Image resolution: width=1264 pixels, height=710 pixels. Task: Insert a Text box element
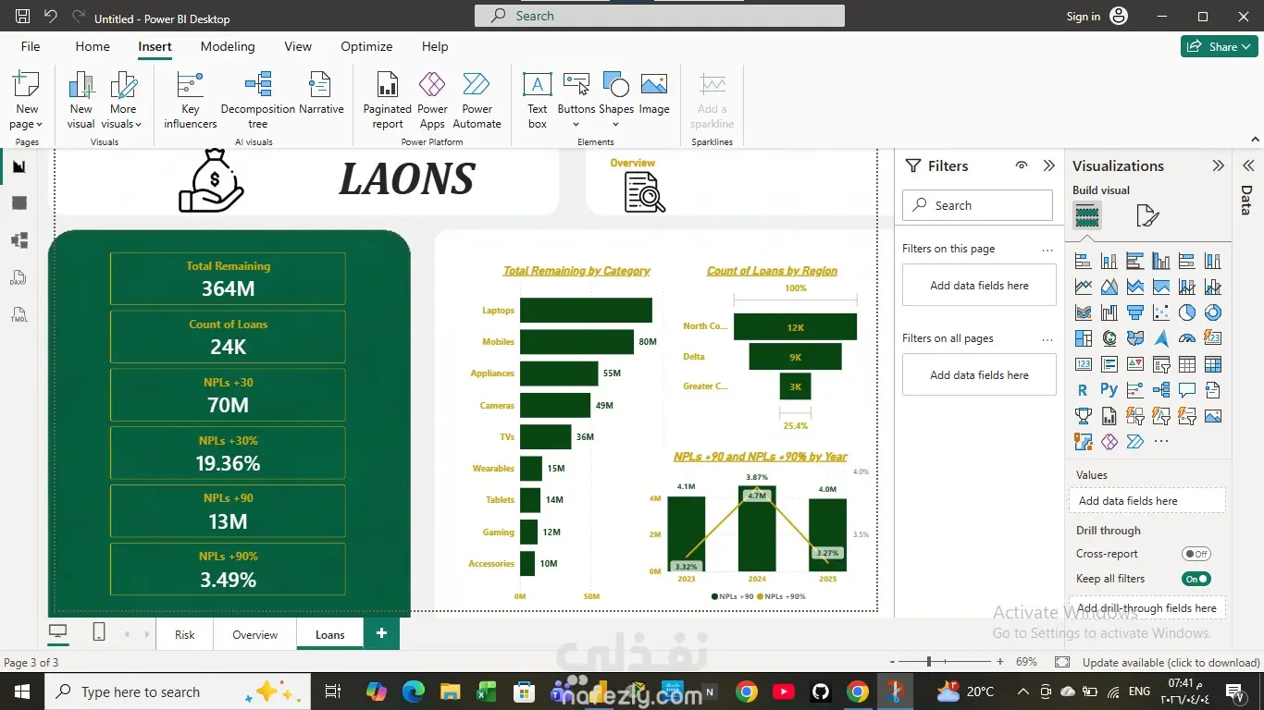(x=538, y=100)
